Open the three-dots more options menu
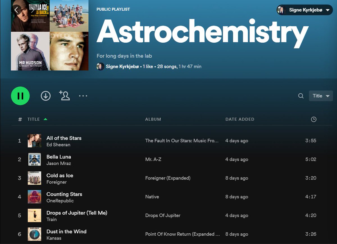This screenshot has width=337, height=244. pos(83,96)
